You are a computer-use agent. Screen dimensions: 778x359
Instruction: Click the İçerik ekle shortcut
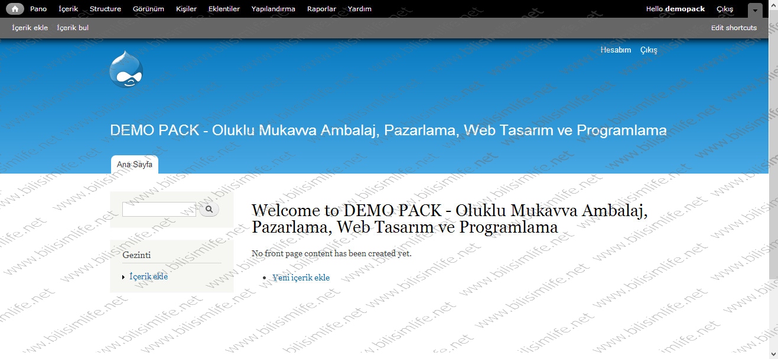coord(30,28)
